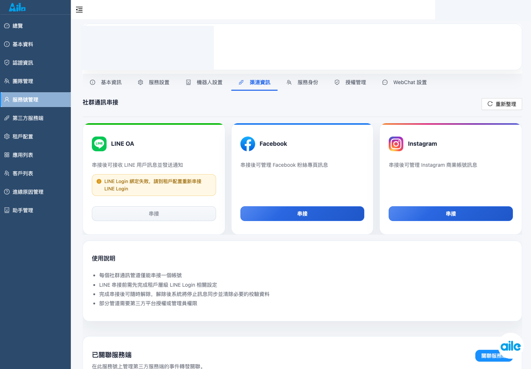Click the Aile logo in sidebar header
The image size is (531, 369).
[x=17, y=7]
